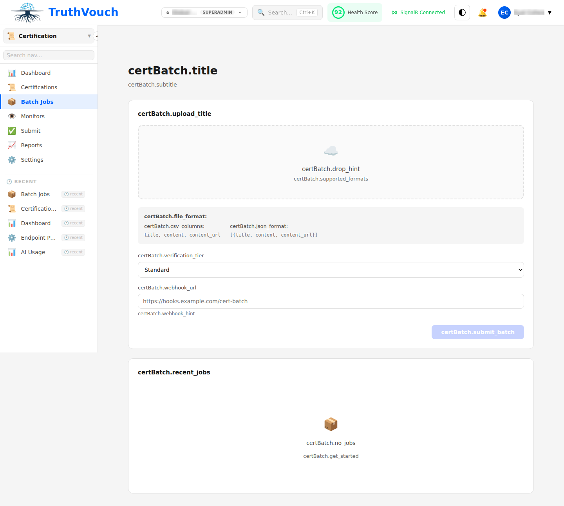Viewport: 564px width, 506px height.
Task: Expand the Certification module selector
Action: pos(89,36)
